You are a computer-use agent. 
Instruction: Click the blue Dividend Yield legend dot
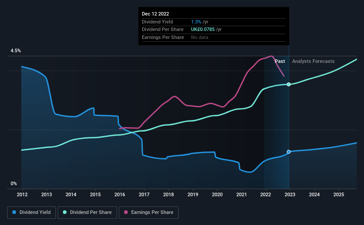tap(14, 212)
